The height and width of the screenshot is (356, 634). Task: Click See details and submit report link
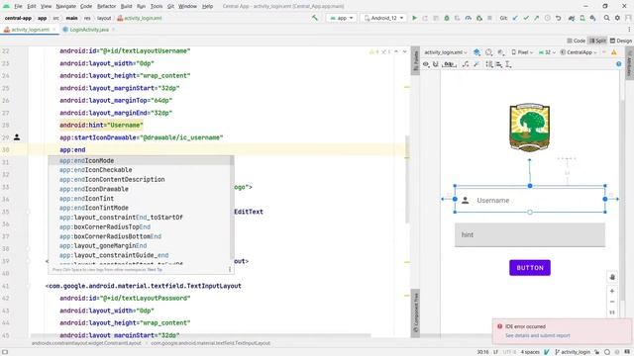(x=537, y=335)
